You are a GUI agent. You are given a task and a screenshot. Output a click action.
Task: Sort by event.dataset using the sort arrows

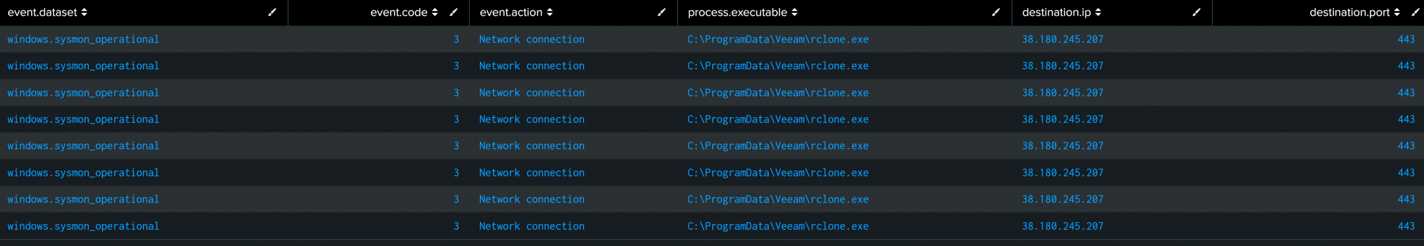click(84, 12)
